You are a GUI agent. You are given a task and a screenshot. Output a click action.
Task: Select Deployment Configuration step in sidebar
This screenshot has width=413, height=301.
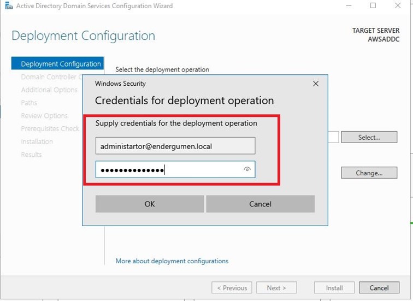[57, 64]
